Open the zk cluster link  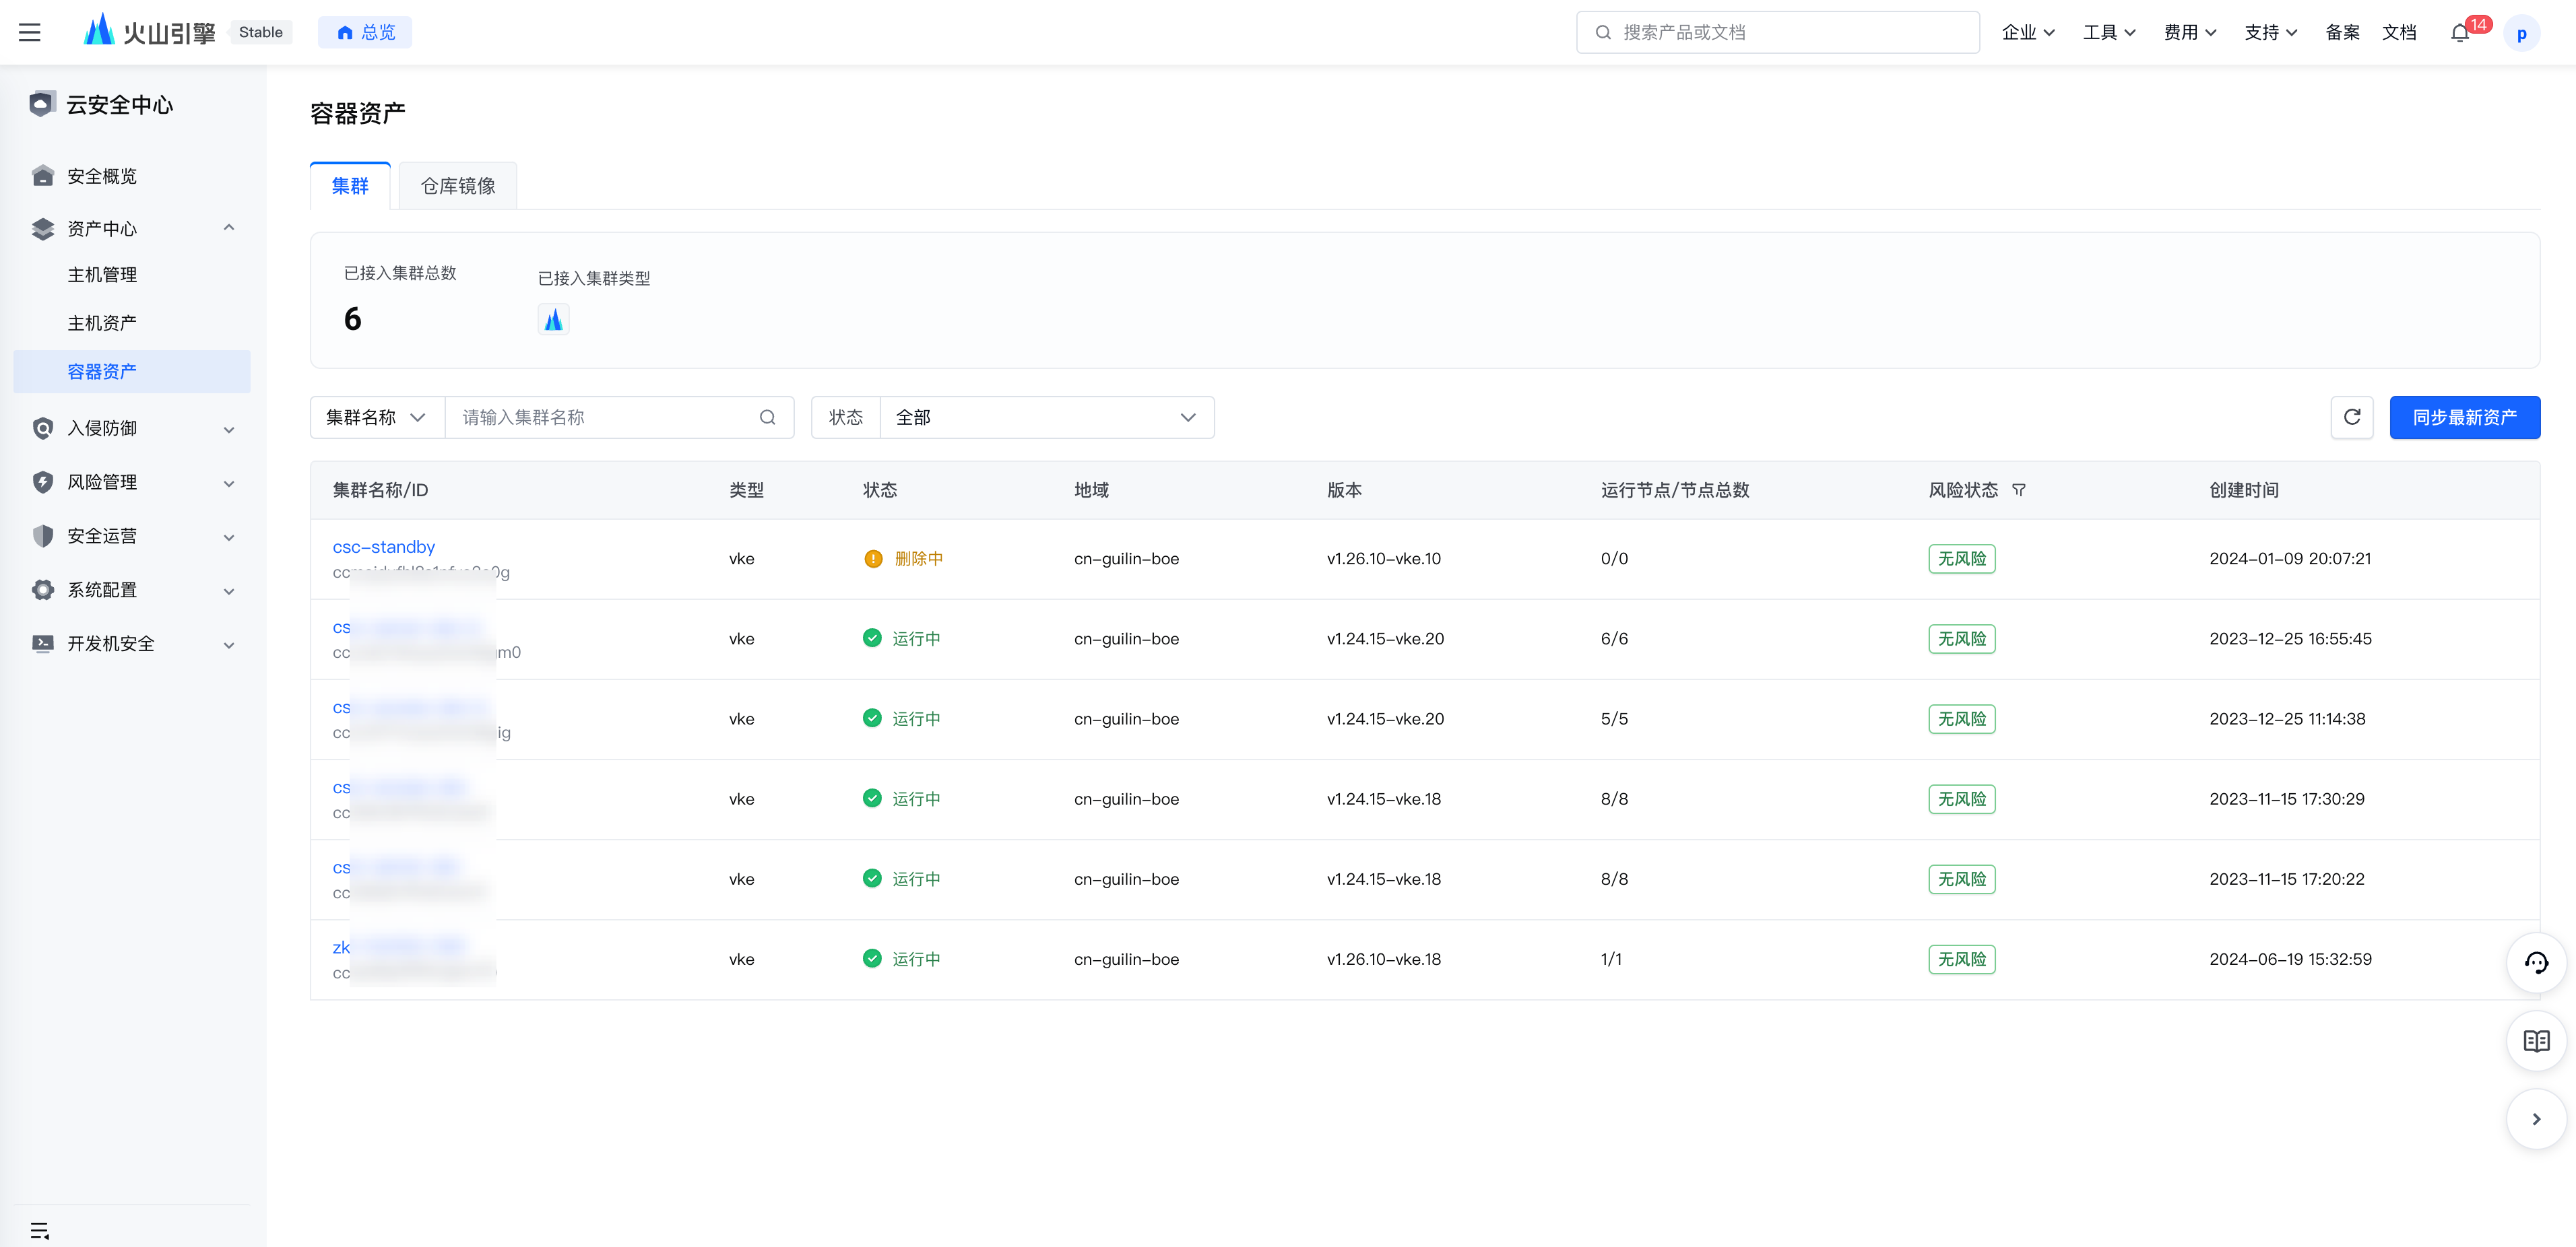pos(399,947)
